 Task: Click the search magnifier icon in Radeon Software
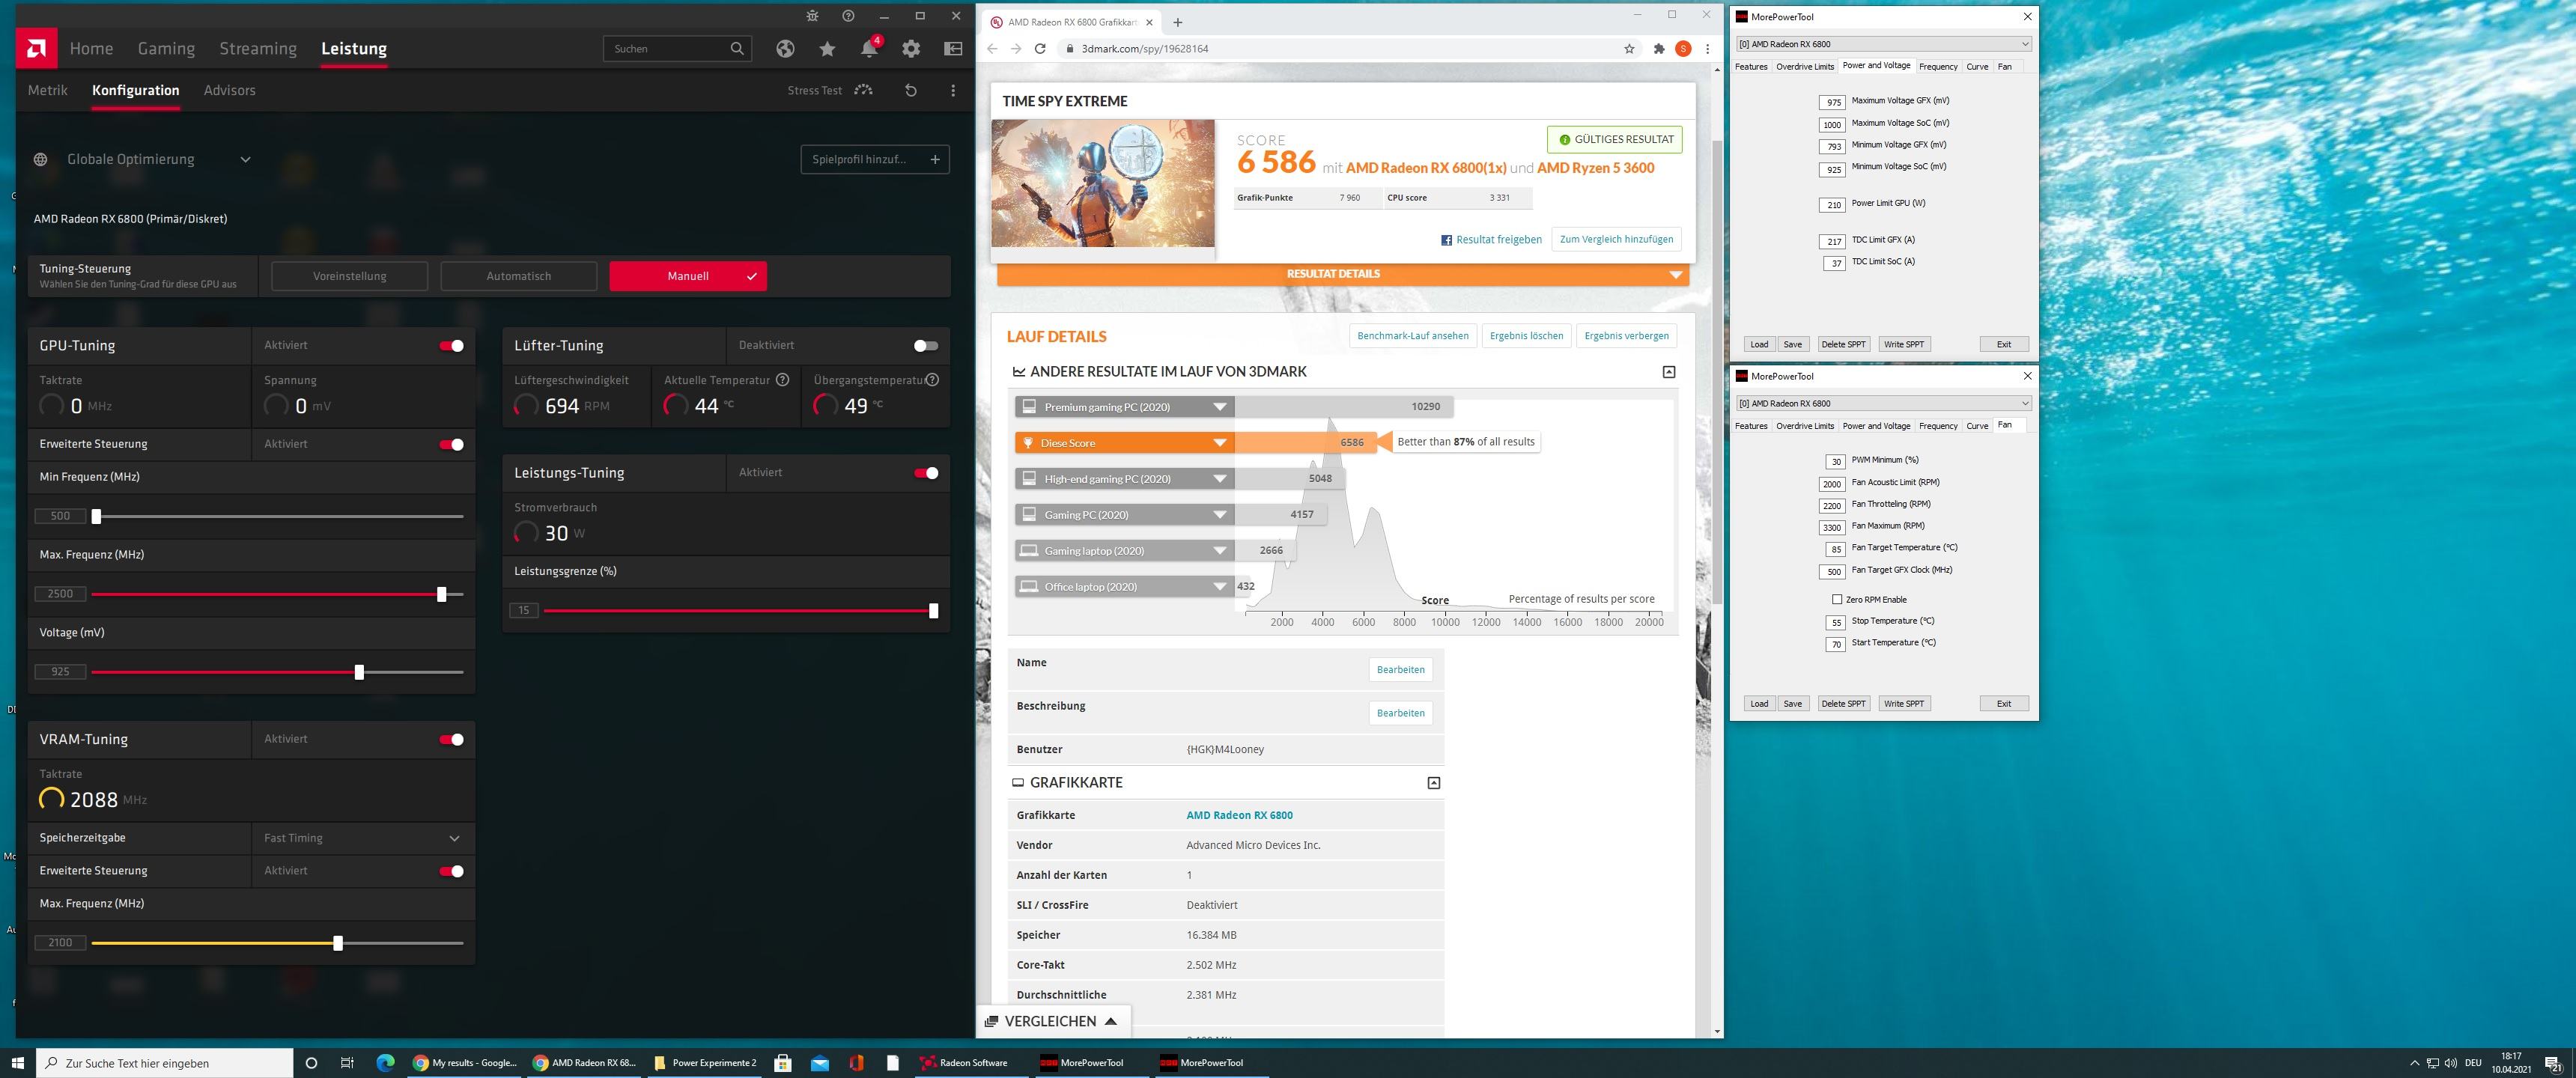tap(737, 48)
